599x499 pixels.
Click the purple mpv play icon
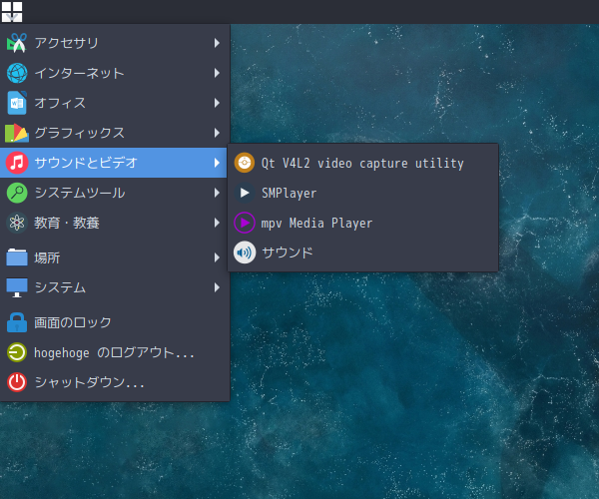[245, 223]
